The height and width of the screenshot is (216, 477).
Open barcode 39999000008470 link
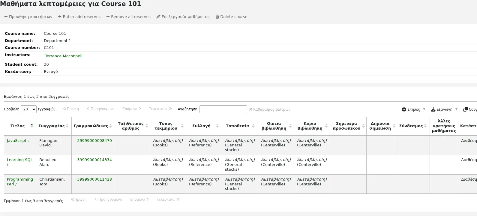[x=94, y=140]
